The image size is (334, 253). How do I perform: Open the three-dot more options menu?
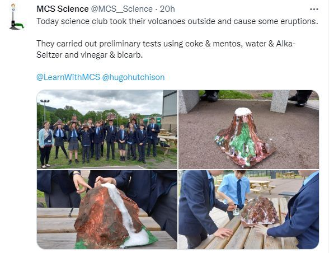[314, 10]
